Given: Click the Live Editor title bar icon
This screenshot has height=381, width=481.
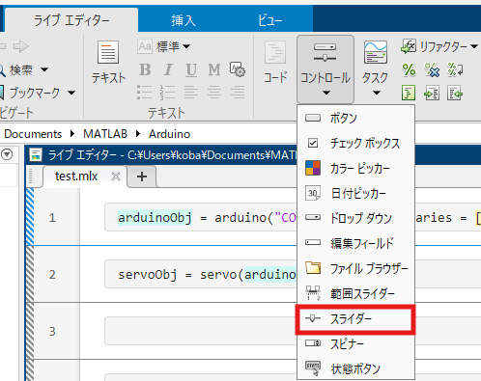Looking at the screenshot, I should pyautogui.click(x=36, y=155).
